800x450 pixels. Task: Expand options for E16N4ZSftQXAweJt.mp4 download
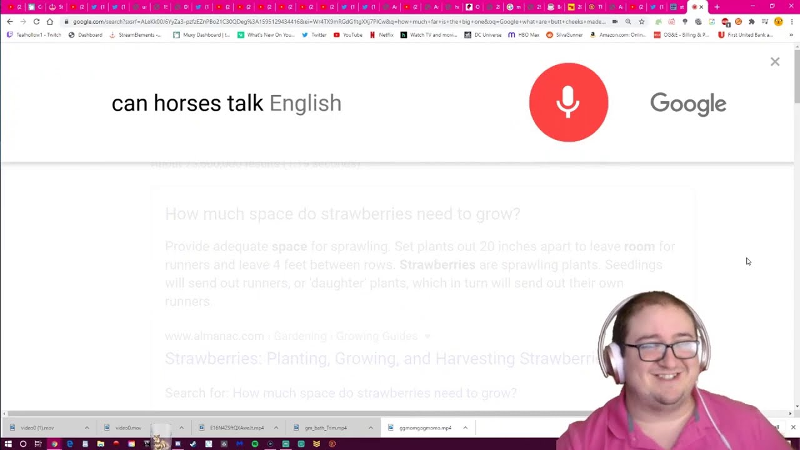(276, 427)
